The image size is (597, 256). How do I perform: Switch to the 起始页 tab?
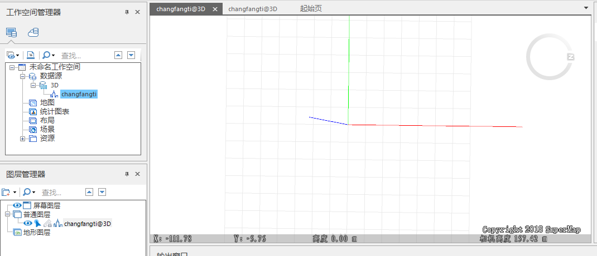coord(310,9)
